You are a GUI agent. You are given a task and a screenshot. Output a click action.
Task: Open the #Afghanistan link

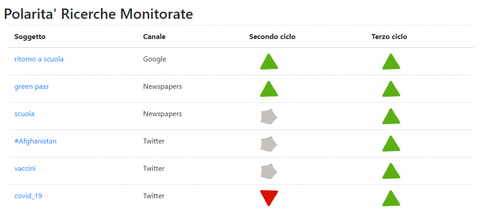(35, 141)
